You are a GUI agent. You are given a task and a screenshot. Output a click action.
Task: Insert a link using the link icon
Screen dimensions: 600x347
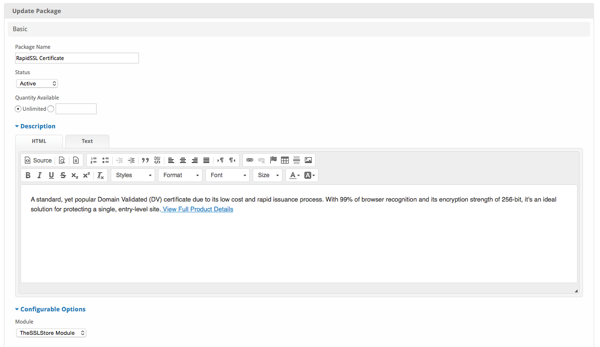[250, 160]
